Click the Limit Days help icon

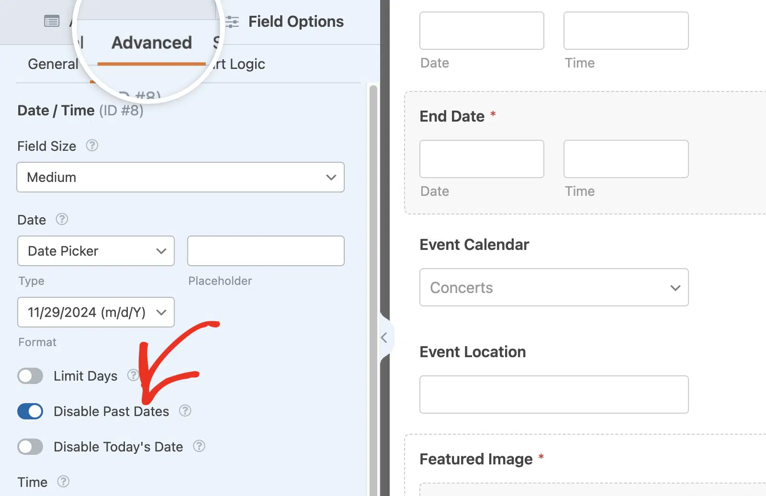point(133,375)
